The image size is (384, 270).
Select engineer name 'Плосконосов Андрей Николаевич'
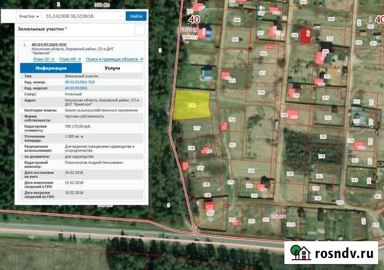tap(94, 163)
